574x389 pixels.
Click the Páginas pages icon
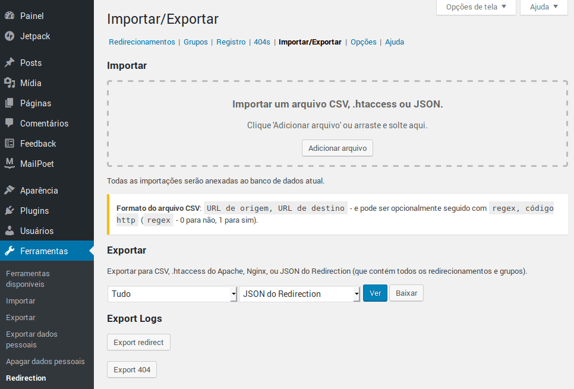(10, 103)
